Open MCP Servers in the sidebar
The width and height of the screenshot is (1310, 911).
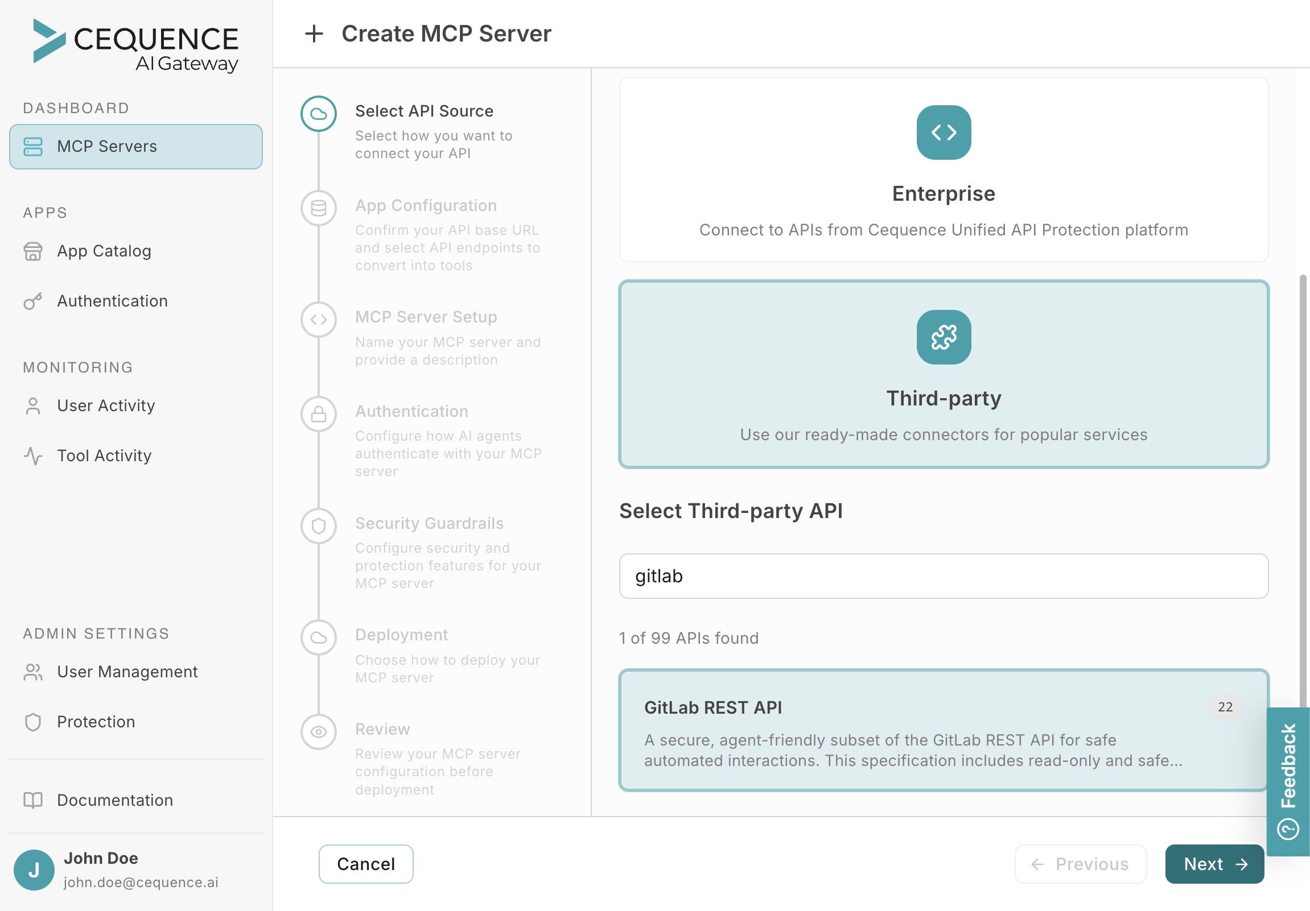(x=136, y=147)
